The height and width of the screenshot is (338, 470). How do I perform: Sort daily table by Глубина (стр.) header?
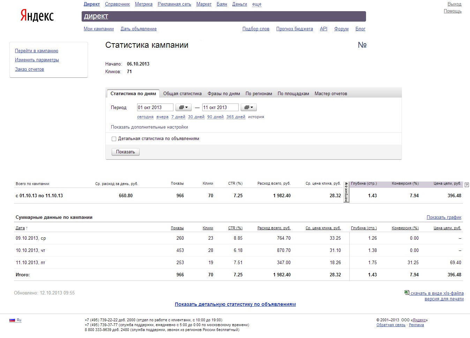point(364,228)
